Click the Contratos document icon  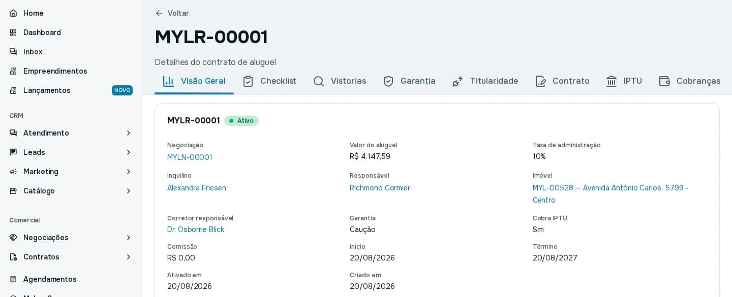13,257
